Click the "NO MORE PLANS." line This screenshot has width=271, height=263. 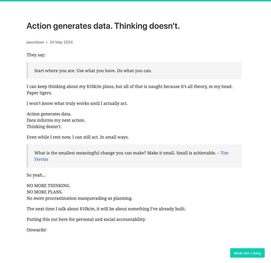point(44,192)
